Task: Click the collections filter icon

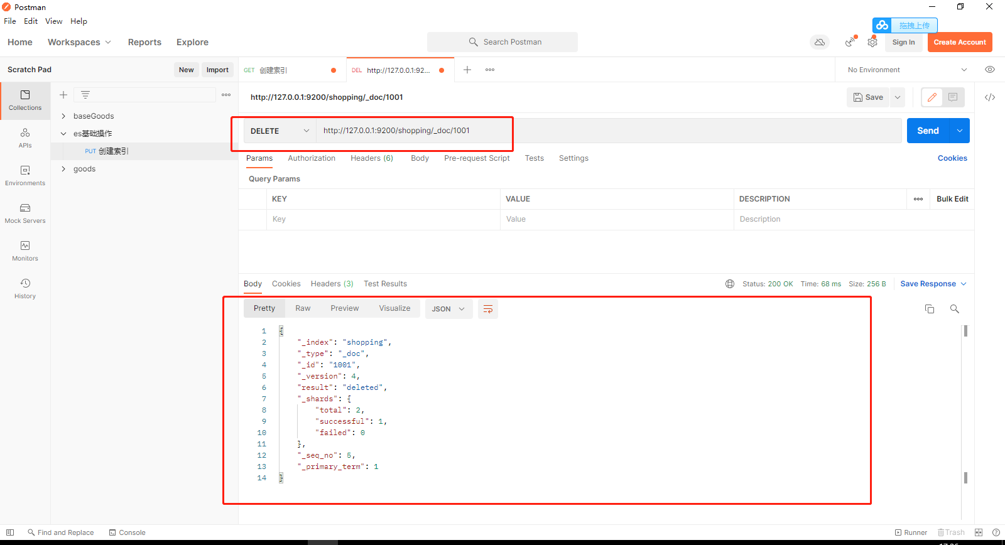Action: point(85,95)
